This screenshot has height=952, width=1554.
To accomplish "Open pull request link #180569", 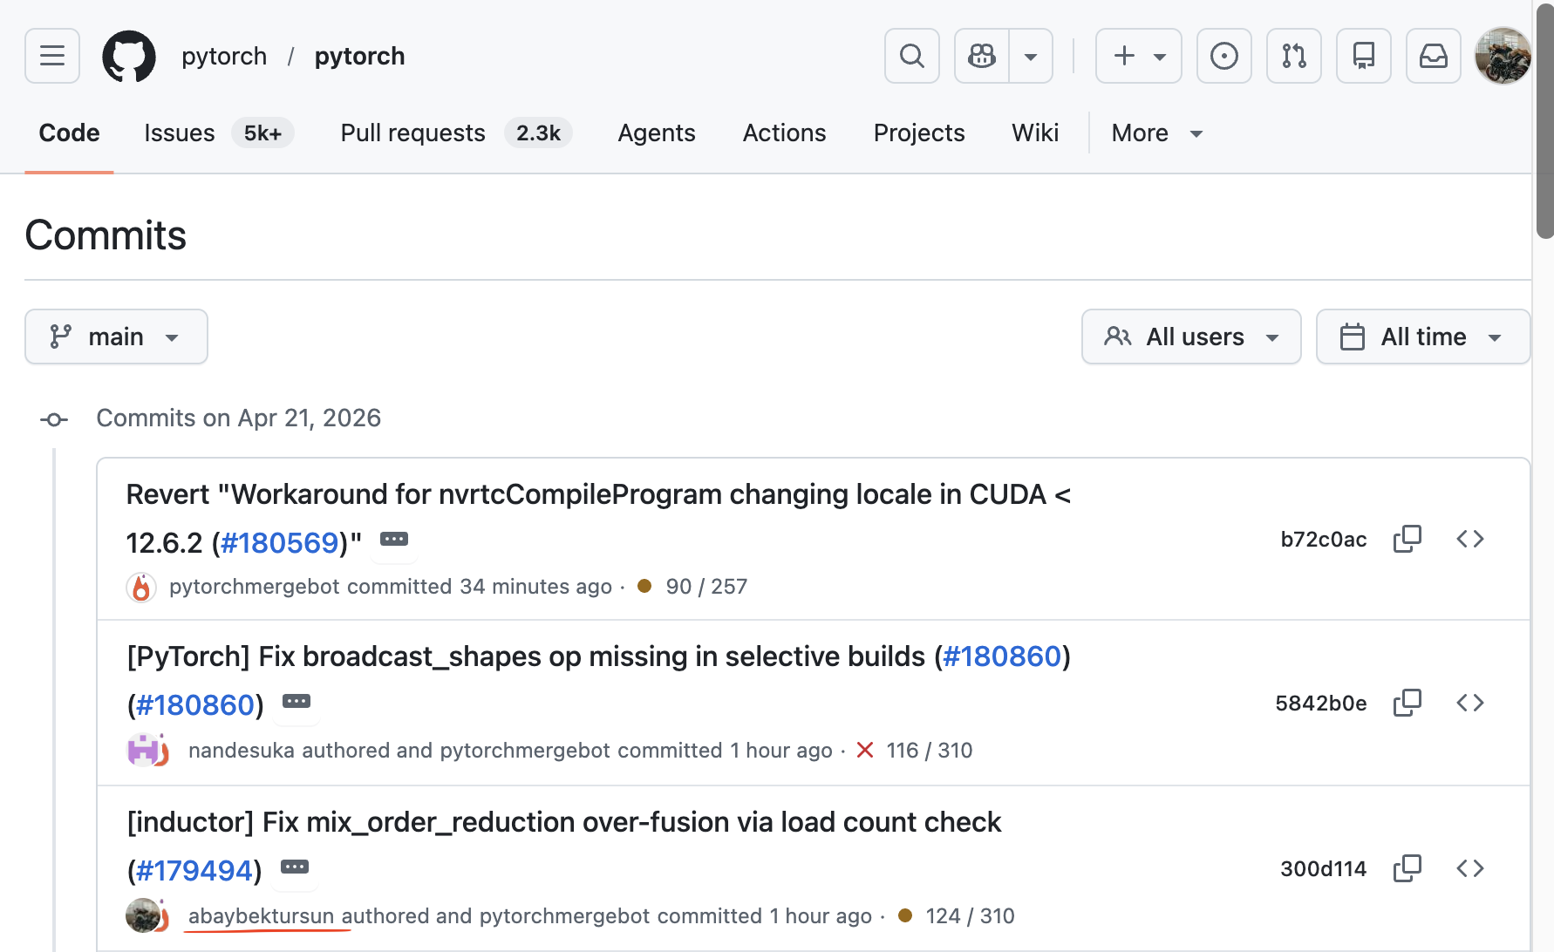I will [x=279, y=543].
